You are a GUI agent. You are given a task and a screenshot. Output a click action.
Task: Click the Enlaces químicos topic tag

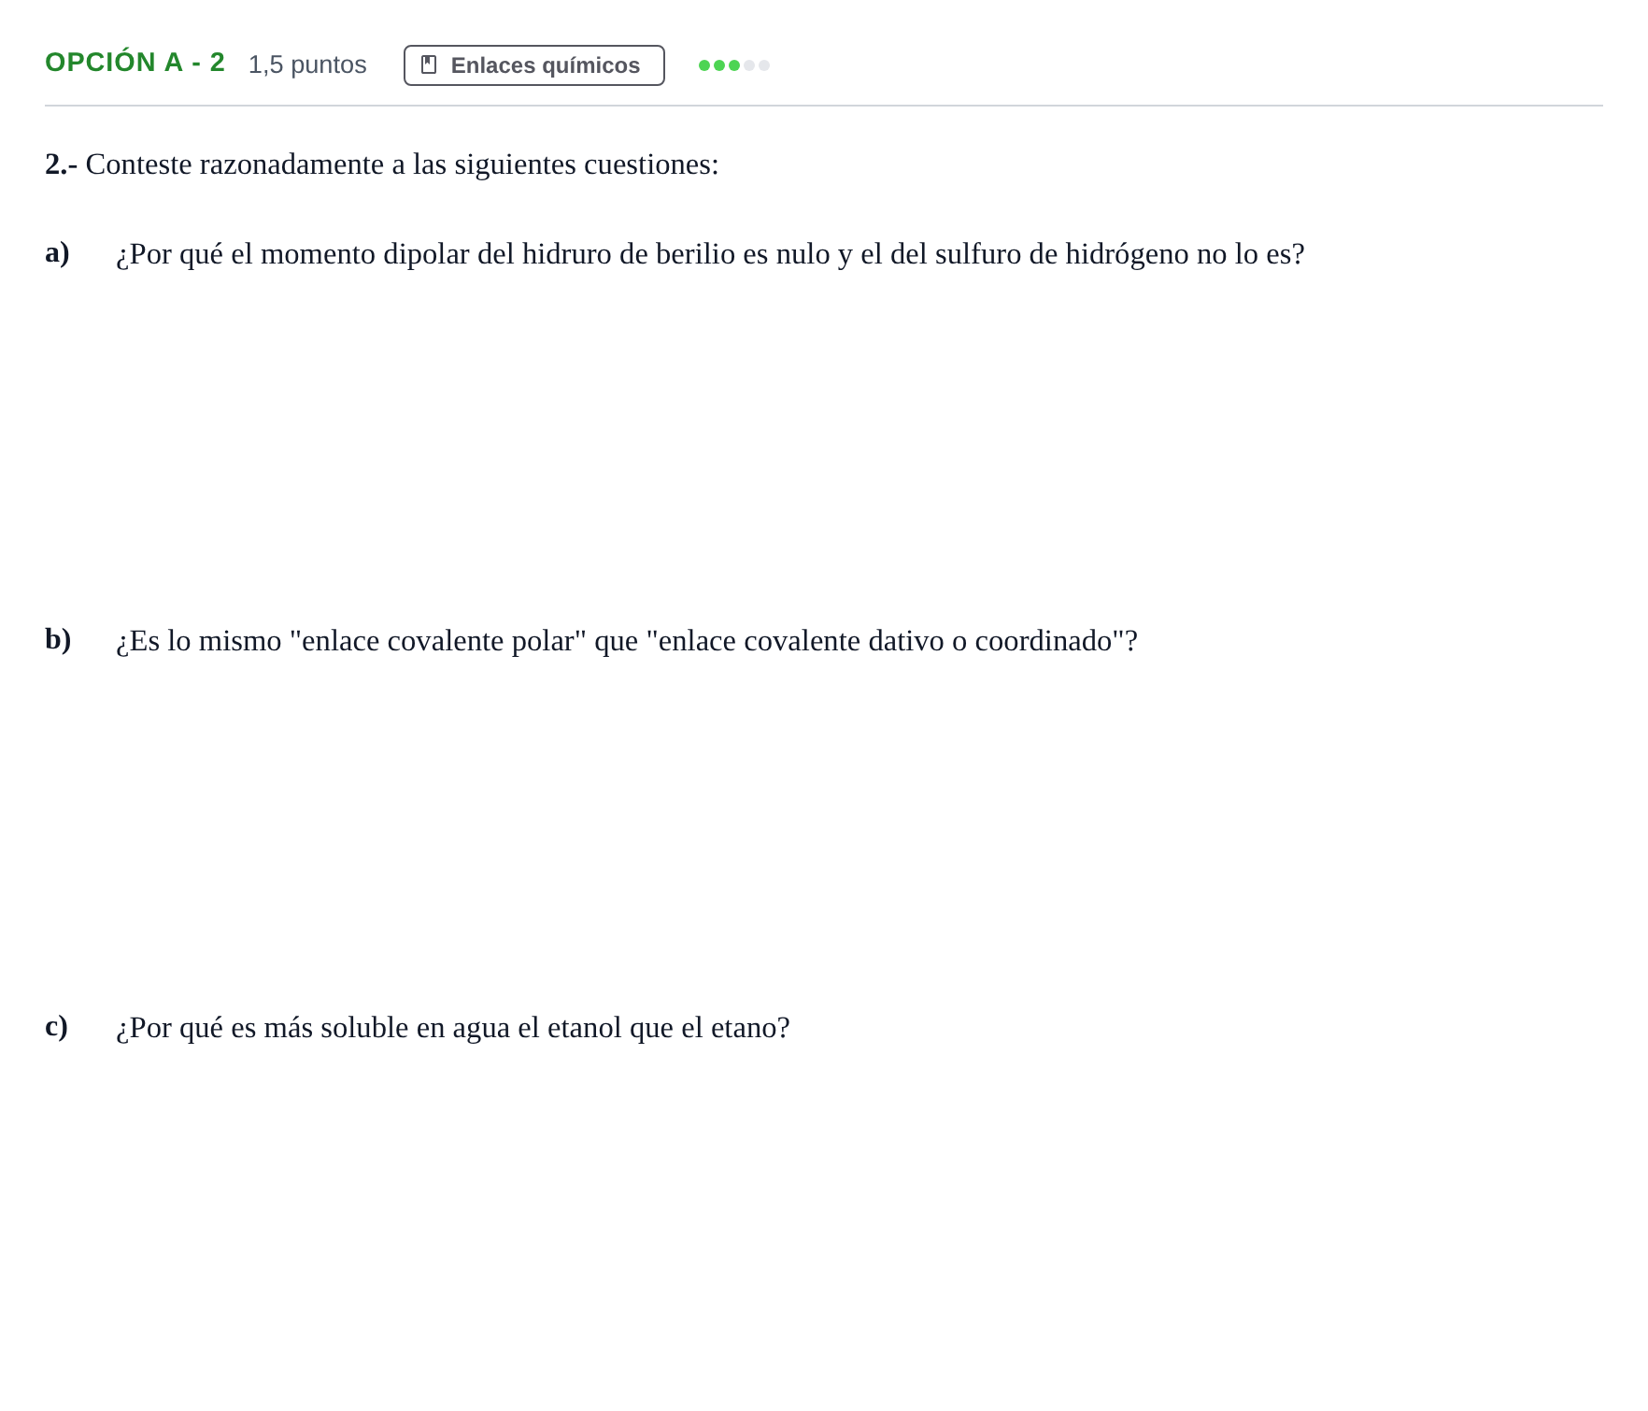tap(533, 65)
